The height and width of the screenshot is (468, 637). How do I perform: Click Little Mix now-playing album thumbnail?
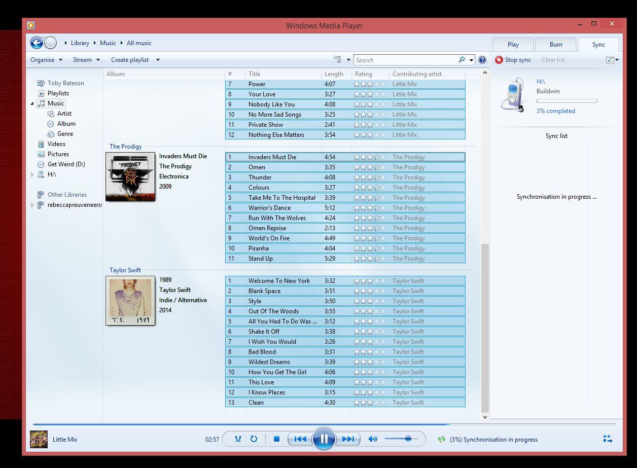39,439
